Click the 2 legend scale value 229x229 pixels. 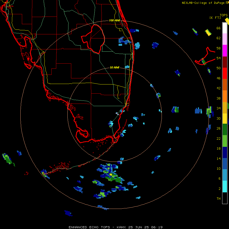click(220, 189)
